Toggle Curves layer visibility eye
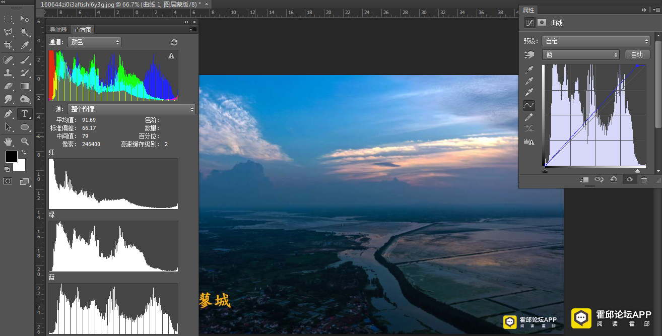 pos(629,180)
